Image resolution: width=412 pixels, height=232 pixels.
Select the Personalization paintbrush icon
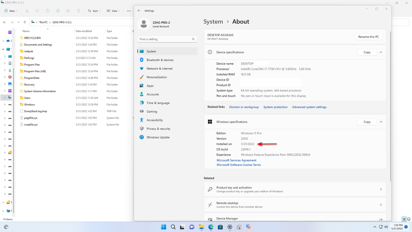[x=142, y=77]
